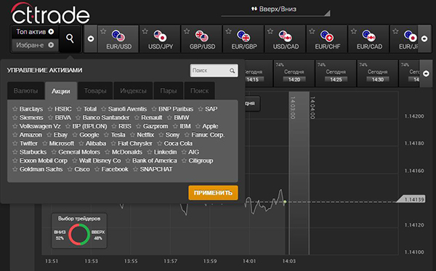Click the right arrow of the asset carousel
The width and height of the screenshot is (436, 271).
click(x=424, y=39)
